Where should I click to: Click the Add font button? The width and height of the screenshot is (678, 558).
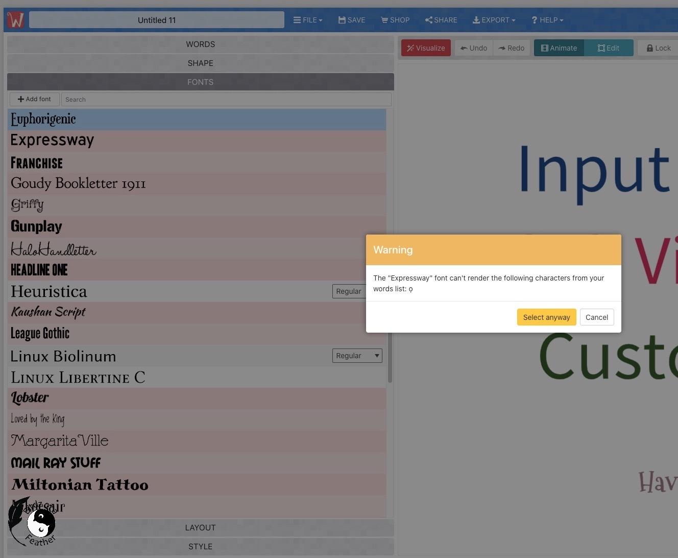pos(35,99)
